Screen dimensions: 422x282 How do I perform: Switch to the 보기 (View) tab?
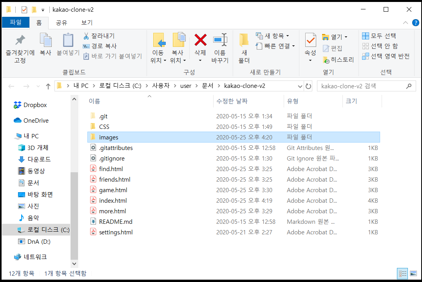click(x=87, y=23)
